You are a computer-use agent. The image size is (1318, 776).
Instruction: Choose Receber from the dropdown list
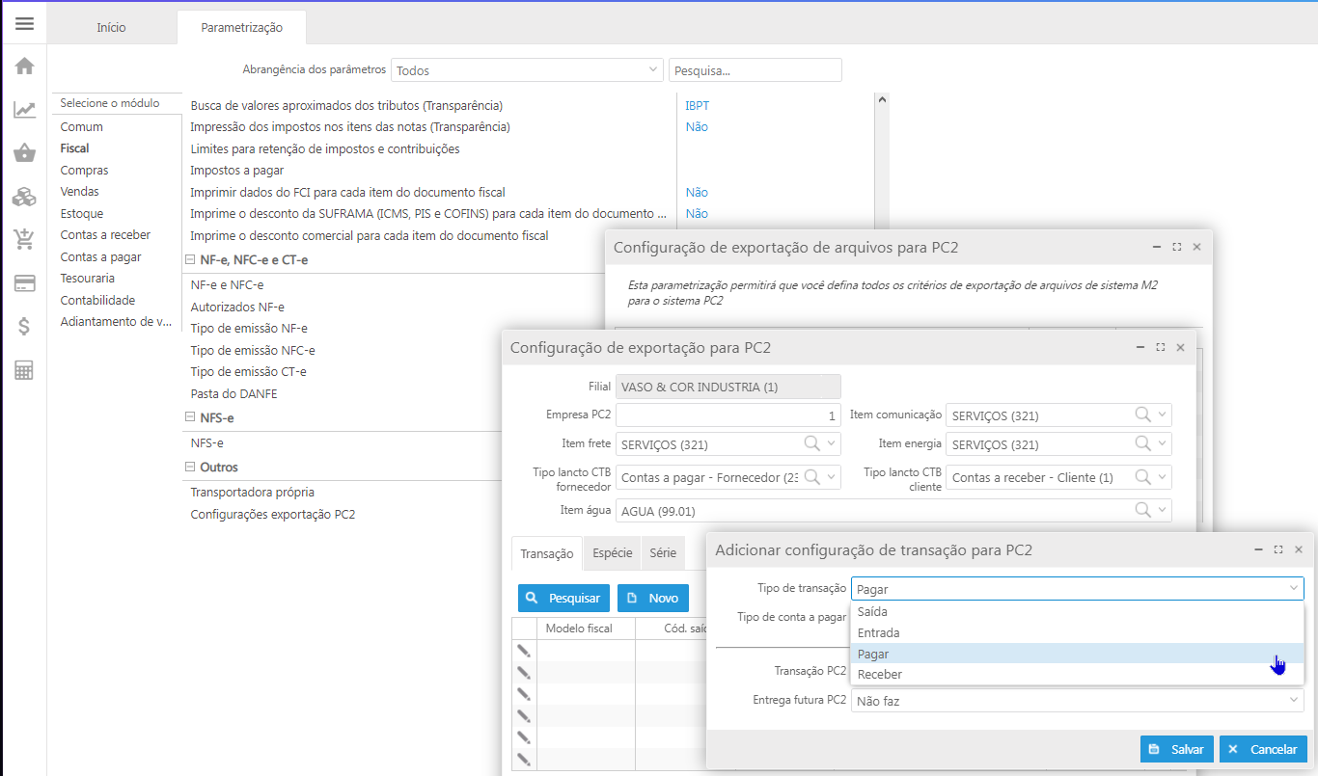[x=1077, y=675]
